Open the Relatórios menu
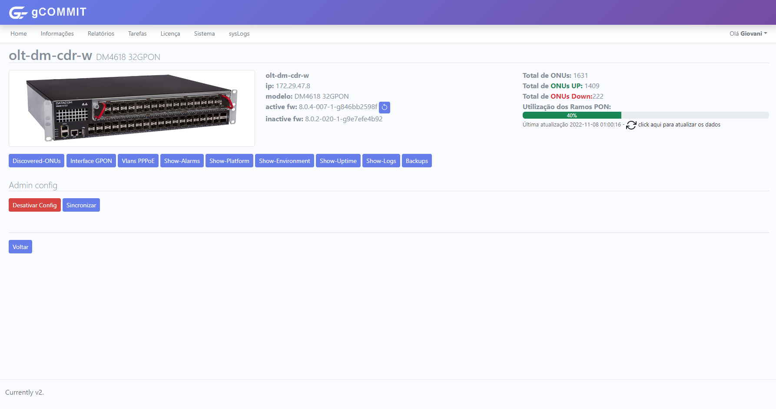 [101, 33]
